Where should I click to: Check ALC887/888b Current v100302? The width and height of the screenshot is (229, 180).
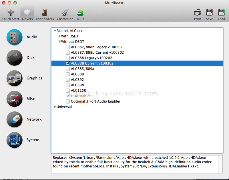[x=68, y=52]
